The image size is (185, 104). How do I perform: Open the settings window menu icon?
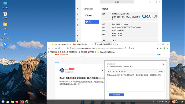pos(150,2)
